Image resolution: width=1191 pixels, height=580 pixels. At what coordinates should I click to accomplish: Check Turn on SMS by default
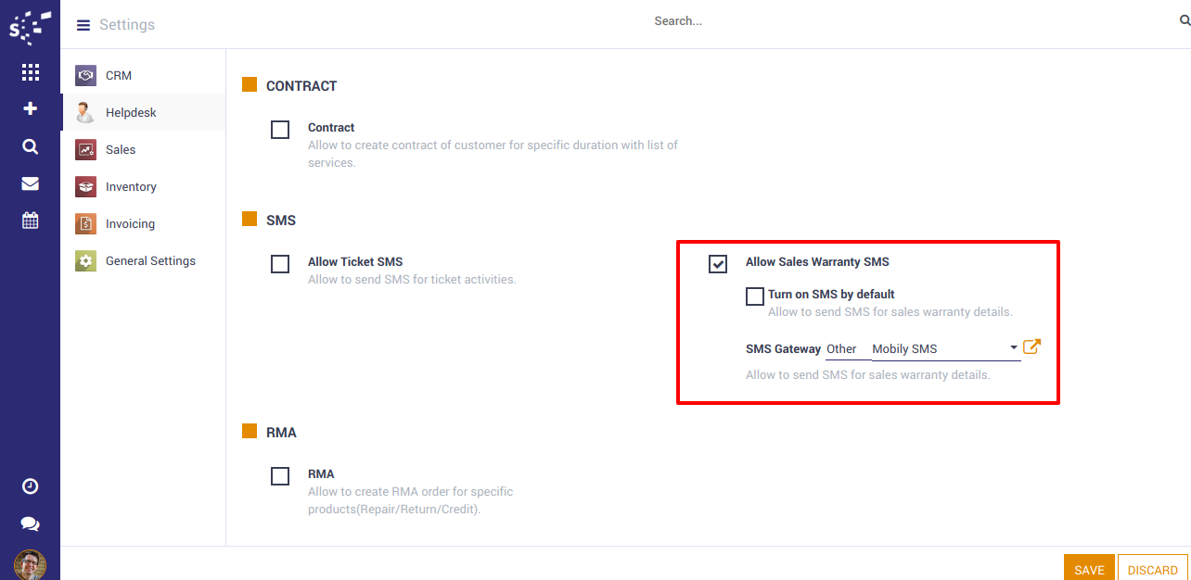[755, 296]
